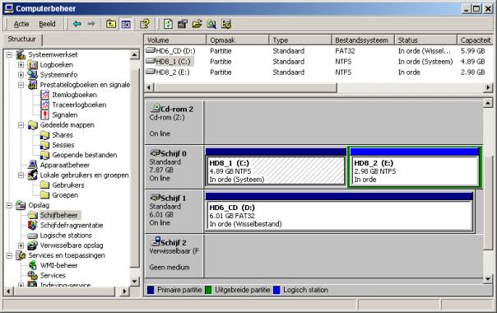This screenshot has height=313, width=497.
Task: Sort by the Type column header
Action: pos(300,40)
